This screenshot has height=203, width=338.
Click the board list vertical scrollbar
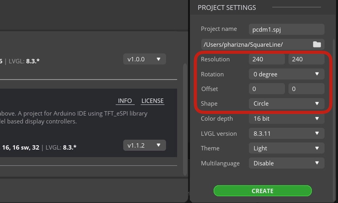tap(185, 120)
